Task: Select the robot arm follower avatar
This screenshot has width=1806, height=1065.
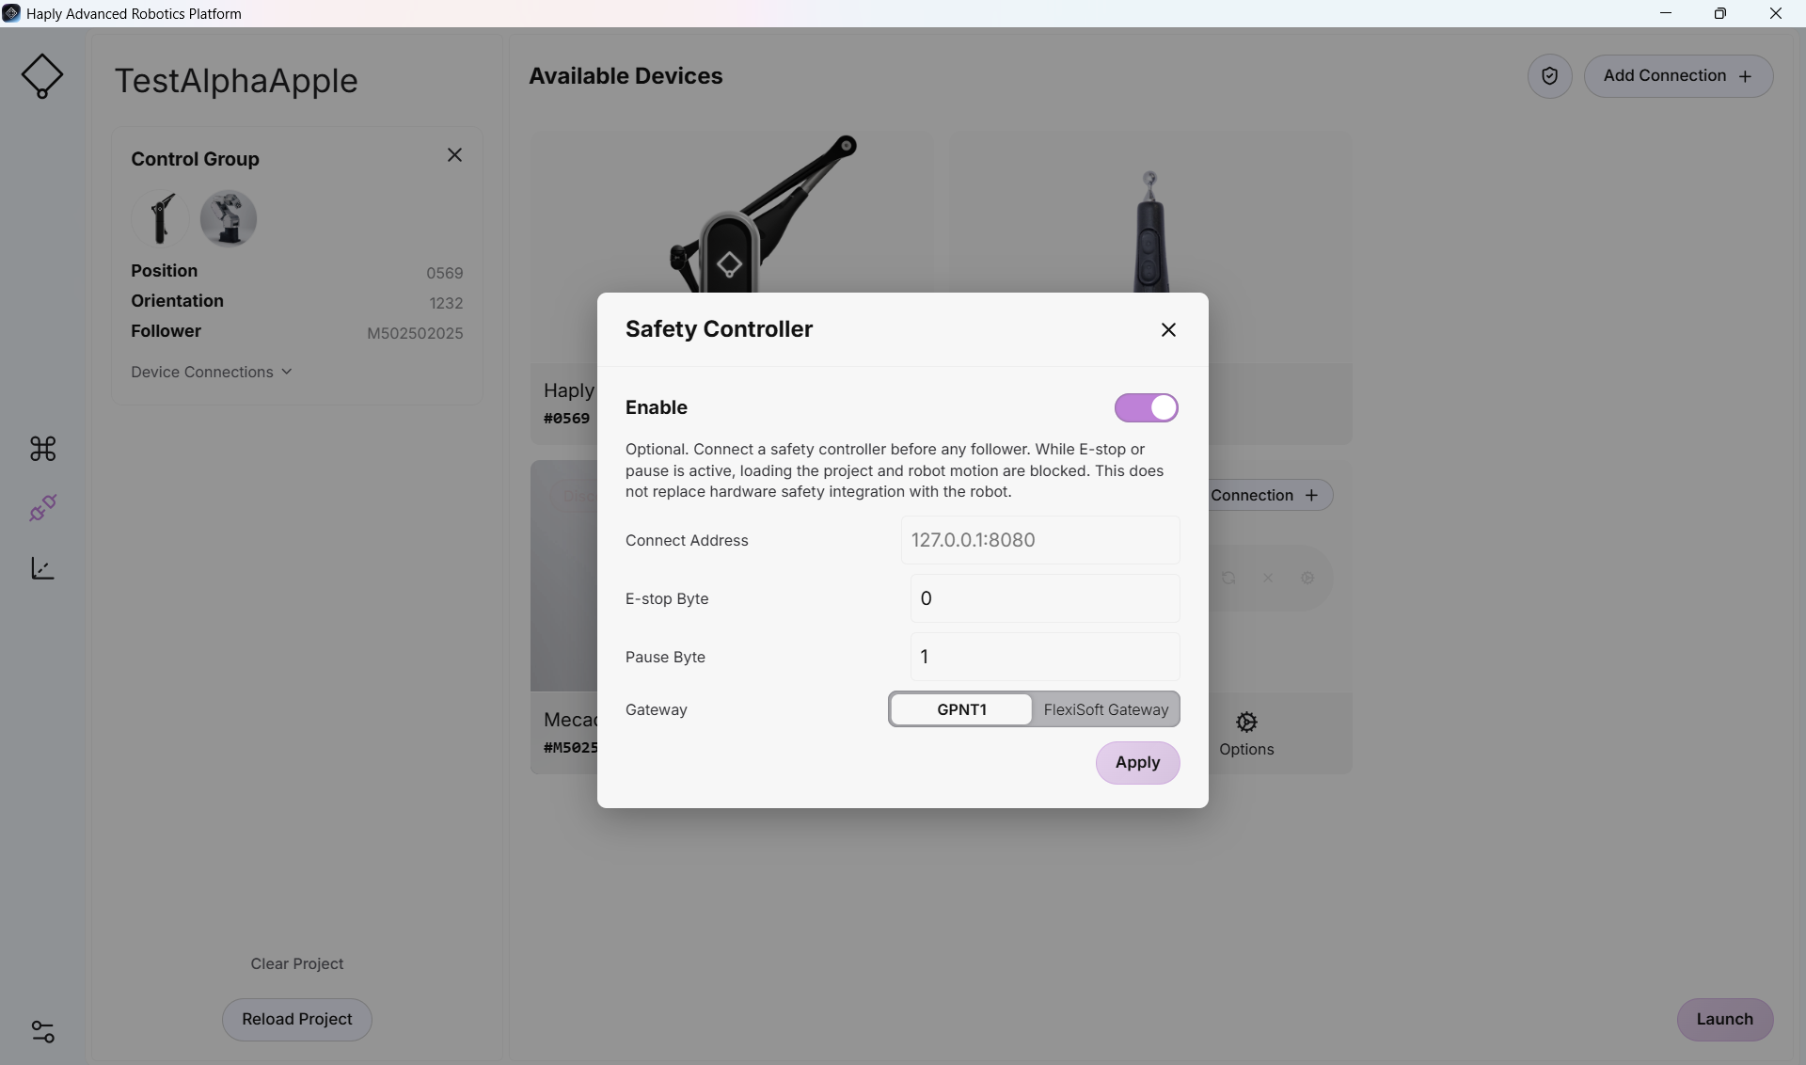Action: [x=229, y=218]
